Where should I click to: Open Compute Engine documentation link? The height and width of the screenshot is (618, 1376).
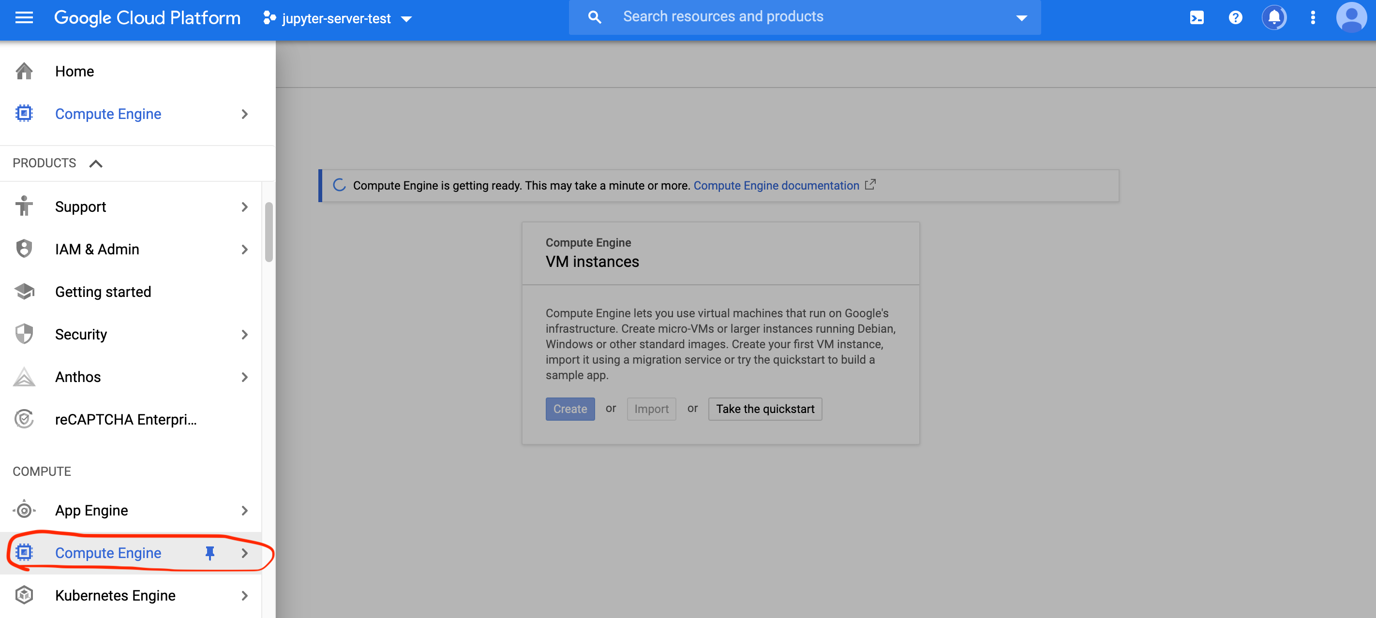tap(776, 185)
